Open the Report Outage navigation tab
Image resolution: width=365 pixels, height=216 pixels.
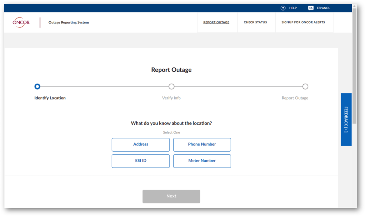tap(216, 22)
